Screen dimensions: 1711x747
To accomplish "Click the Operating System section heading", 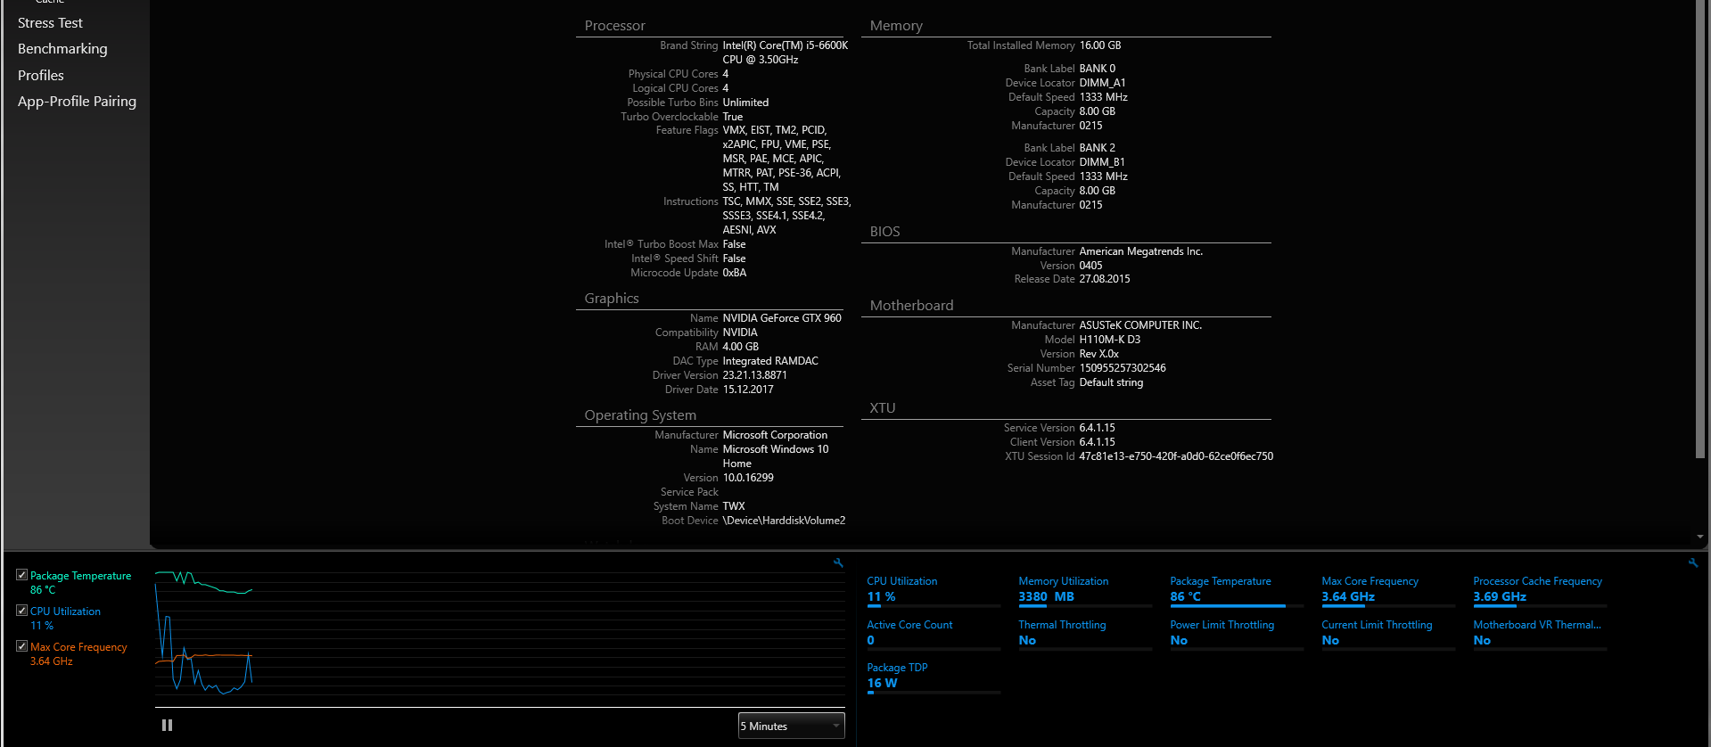I will click(x=640, y=415).
